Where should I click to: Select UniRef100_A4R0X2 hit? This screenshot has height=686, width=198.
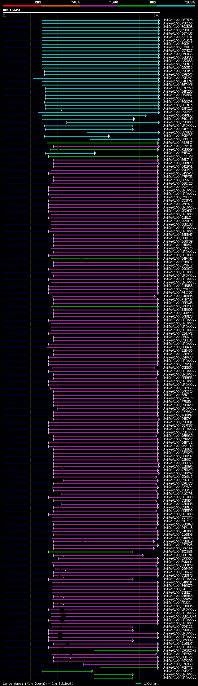(x=178, y=245)
